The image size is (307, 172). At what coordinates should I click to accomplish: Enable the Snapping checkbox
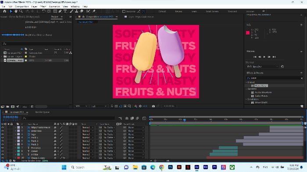point(124,11)
